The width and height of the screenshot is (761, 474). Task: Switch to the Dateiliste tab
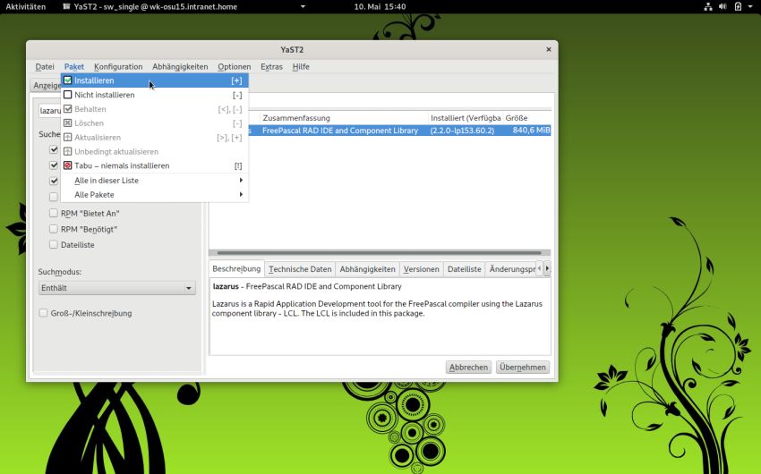(x=465, y=269)
